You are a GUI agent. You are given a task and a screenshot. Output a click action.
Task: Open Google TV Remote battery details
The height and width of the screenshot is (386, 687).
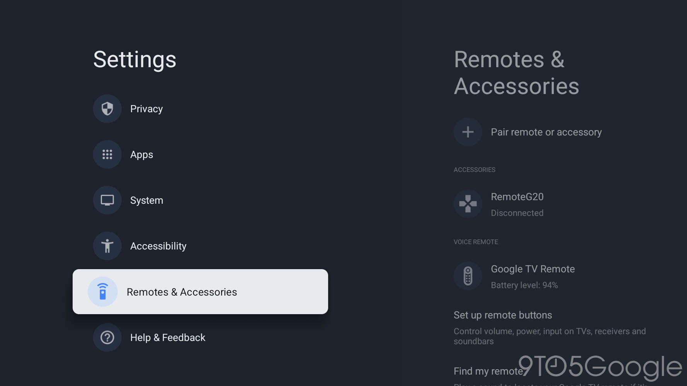[532, 276]
